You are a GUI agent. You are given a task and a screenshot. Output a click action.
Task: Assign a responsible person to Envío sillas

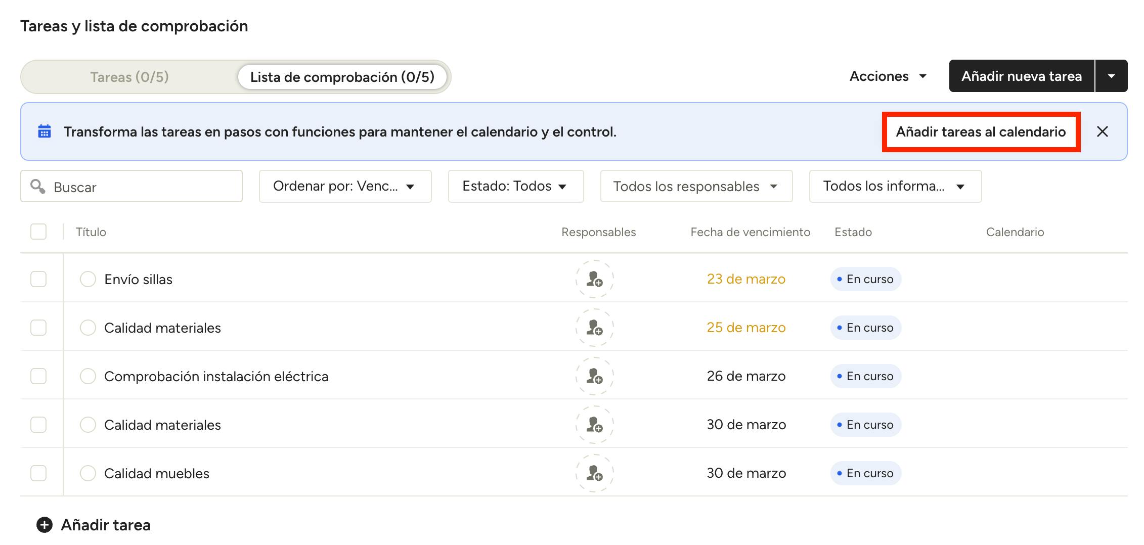594,279
